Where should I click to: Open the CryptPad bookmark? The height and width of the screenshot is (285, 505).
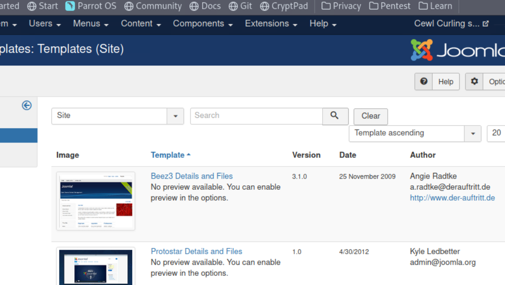coord(284,6)
